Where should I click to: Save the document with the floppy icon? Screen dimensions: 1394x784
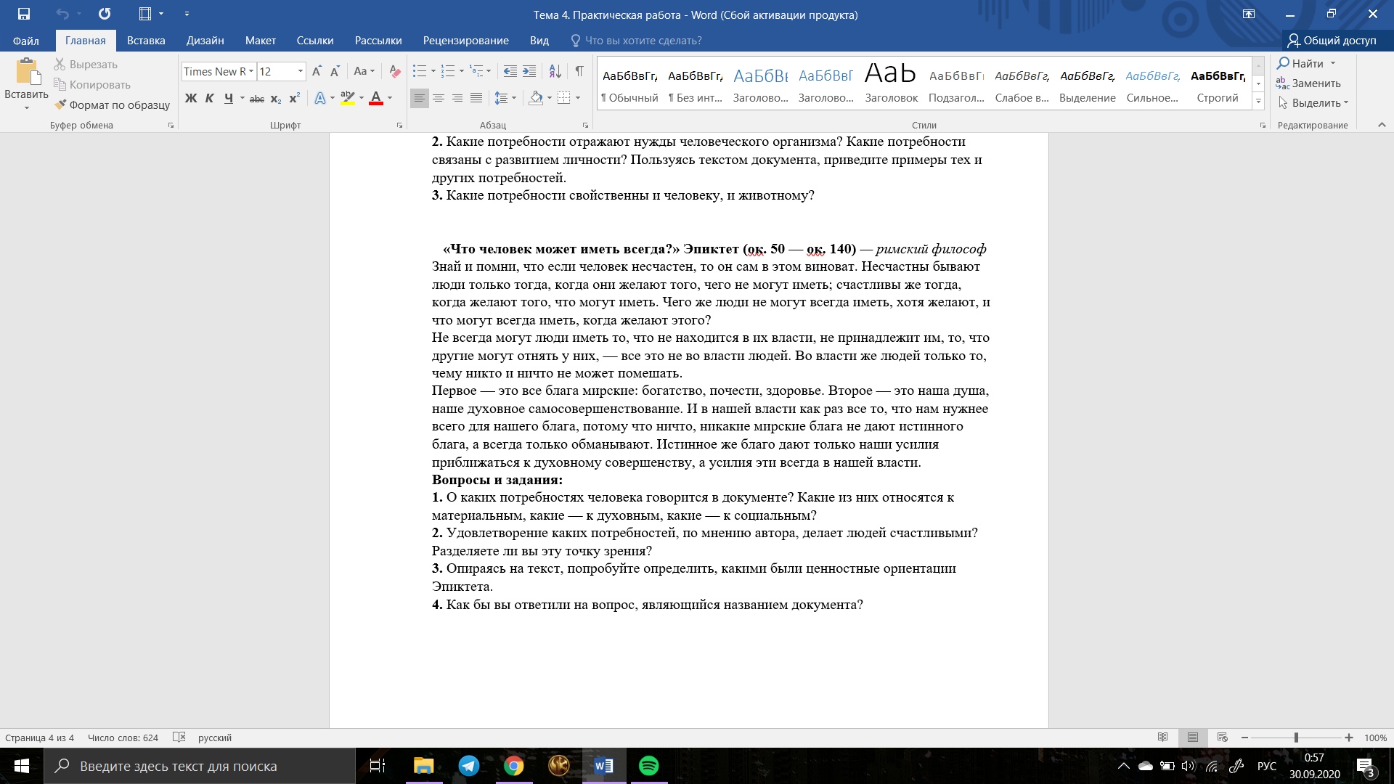[24, 14]
